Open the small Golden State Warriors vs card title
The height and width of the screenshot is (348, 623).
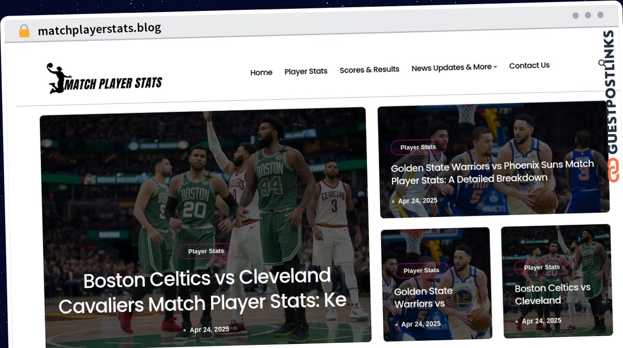[423, 298]
